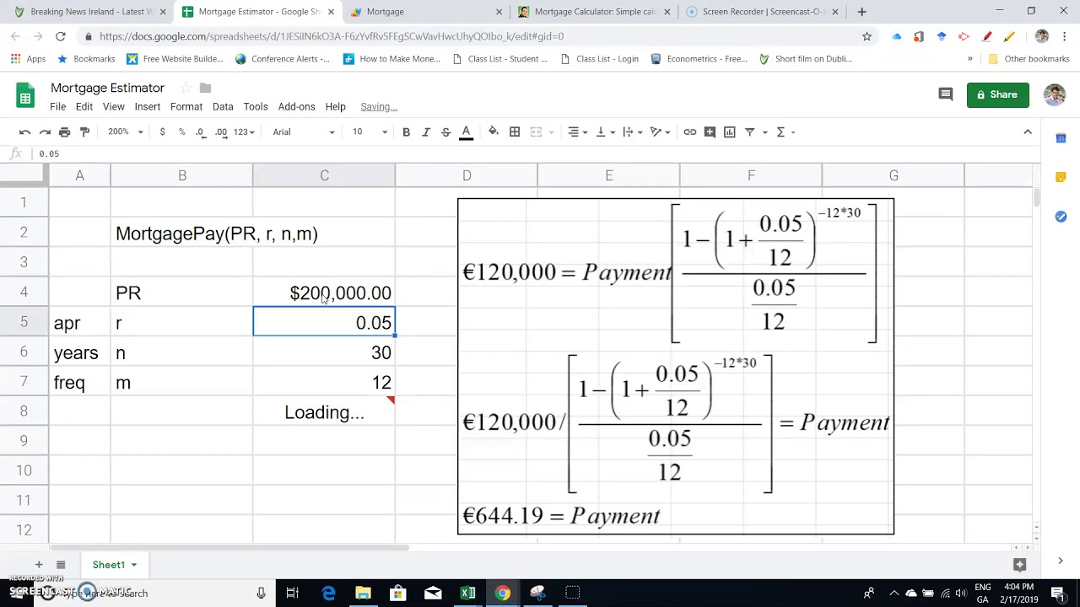
Task: Insert a chart from toolbar
Action: tap(730, 132)
